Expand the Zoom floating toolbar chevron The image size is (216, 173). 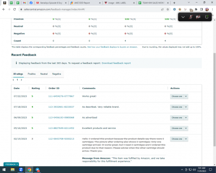tap(183, 17)
